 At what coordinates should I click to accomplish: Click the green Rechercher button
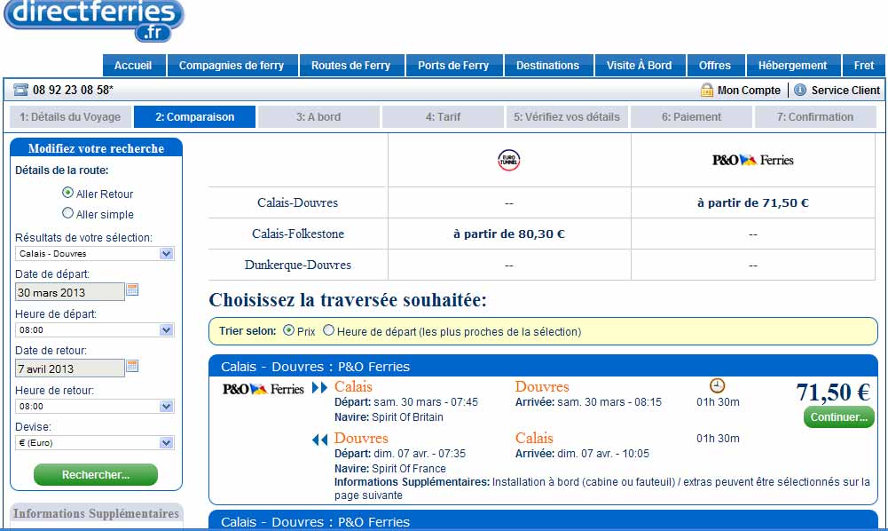[96, 475]
